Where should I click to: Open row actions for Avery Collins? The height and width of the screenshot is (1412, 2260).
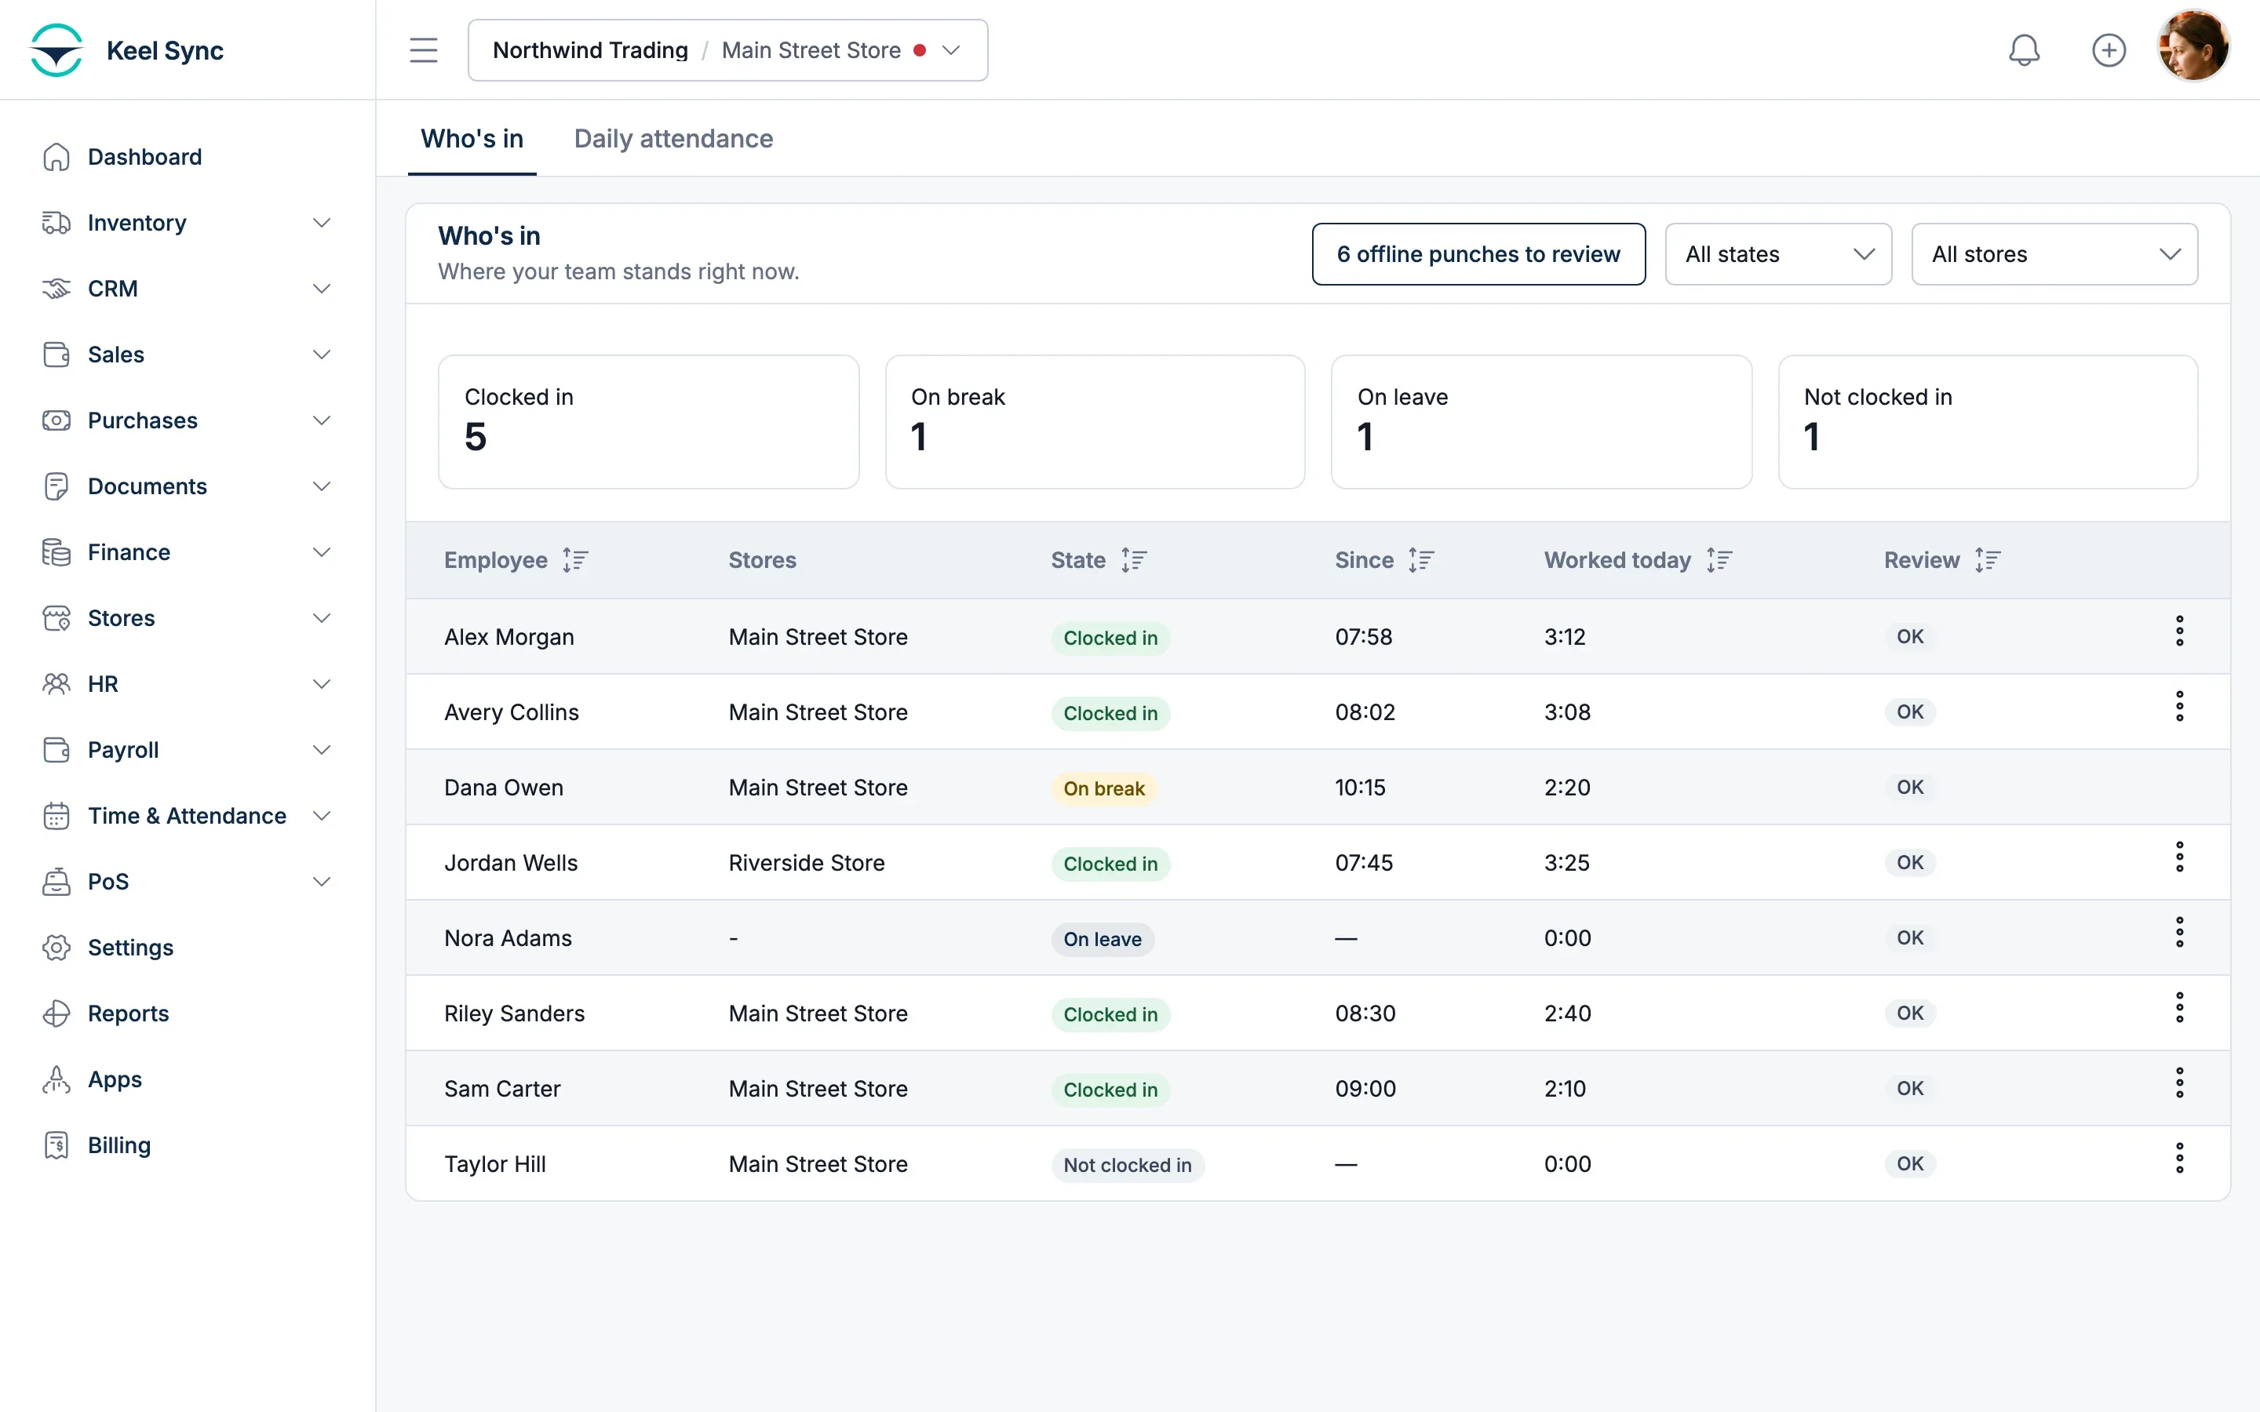[x=2180, y=707]
